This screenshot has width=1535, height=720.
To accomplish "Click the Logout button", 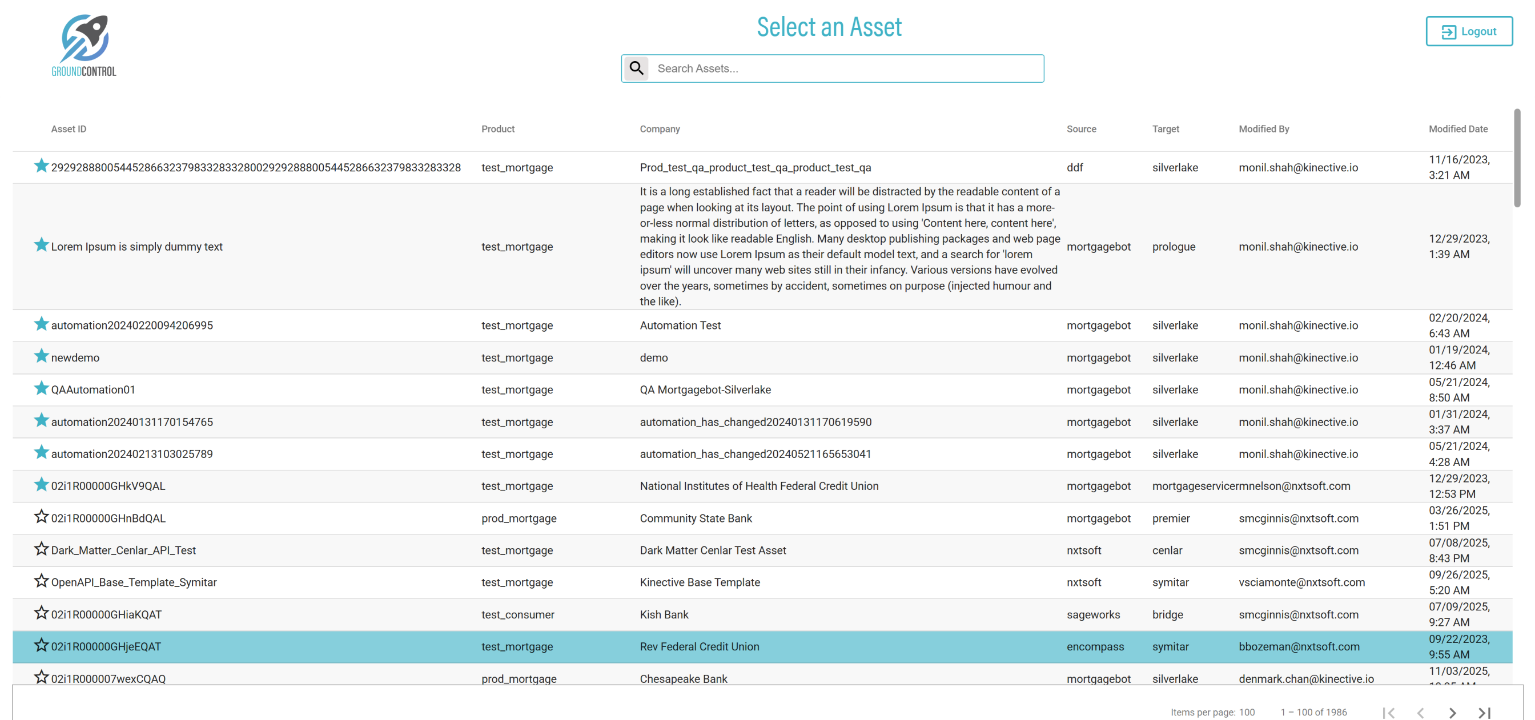I will pos(1468,31).
